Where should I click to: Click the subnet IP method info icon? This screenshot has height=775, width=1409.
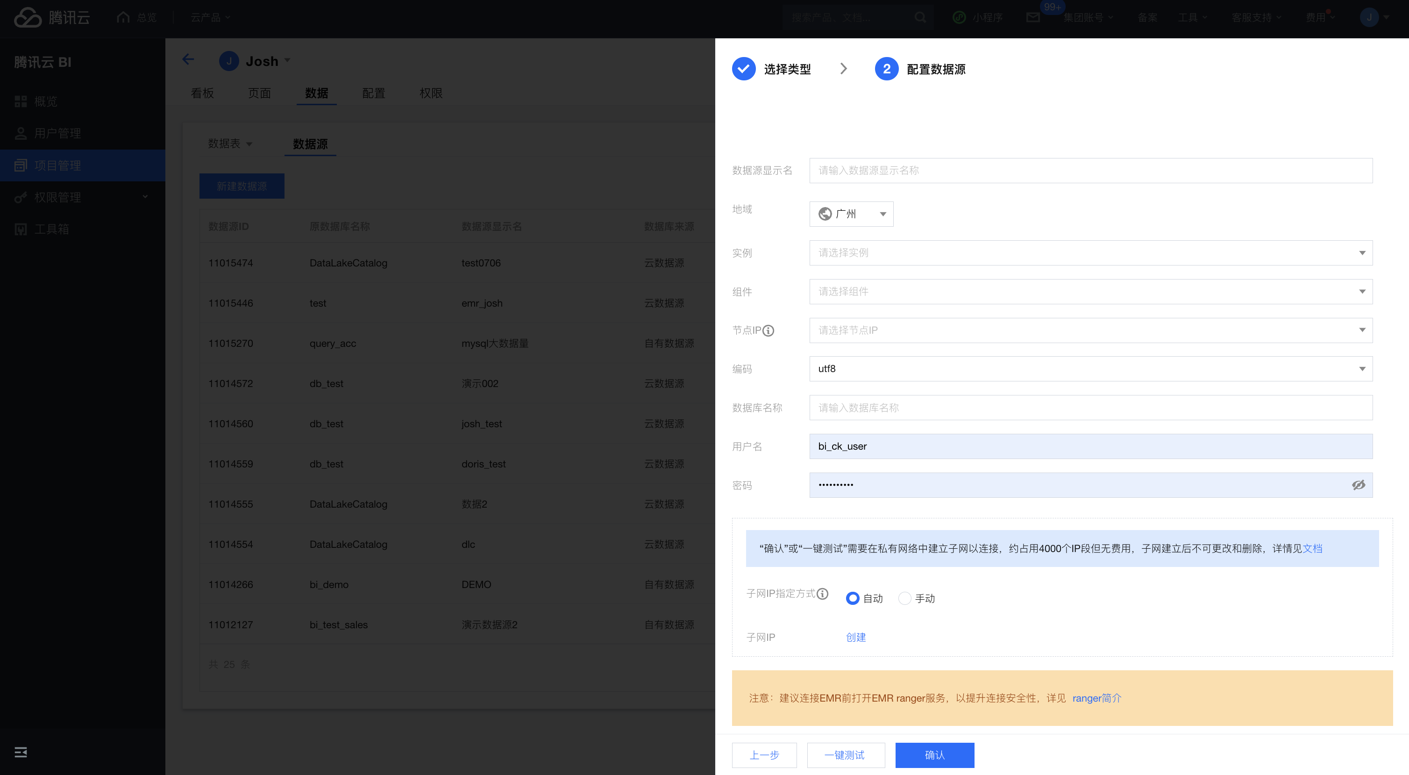click(822, 594)
